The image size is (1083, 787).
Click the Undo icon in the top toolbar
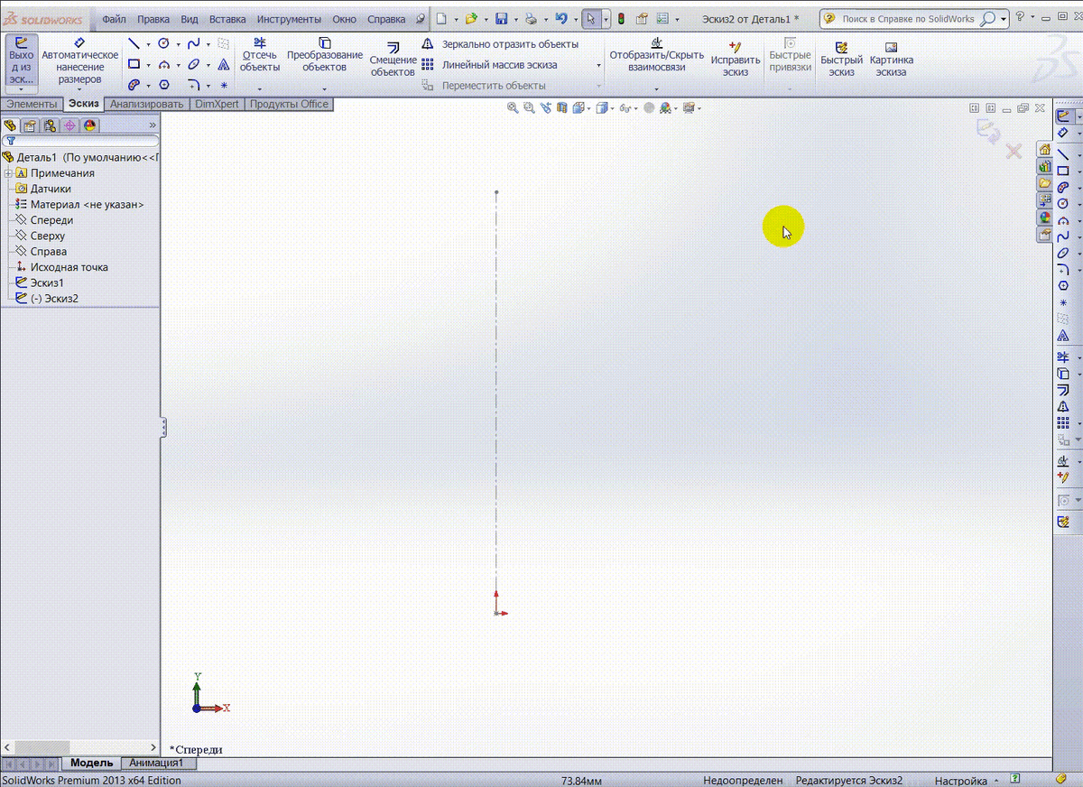(561, 18)
